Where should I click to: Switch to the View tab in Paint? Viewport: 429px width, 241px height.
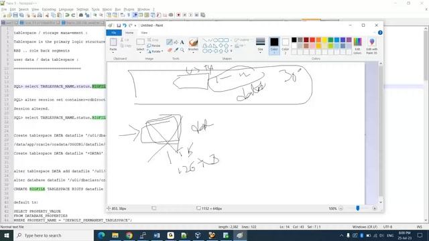coord(144,33)
